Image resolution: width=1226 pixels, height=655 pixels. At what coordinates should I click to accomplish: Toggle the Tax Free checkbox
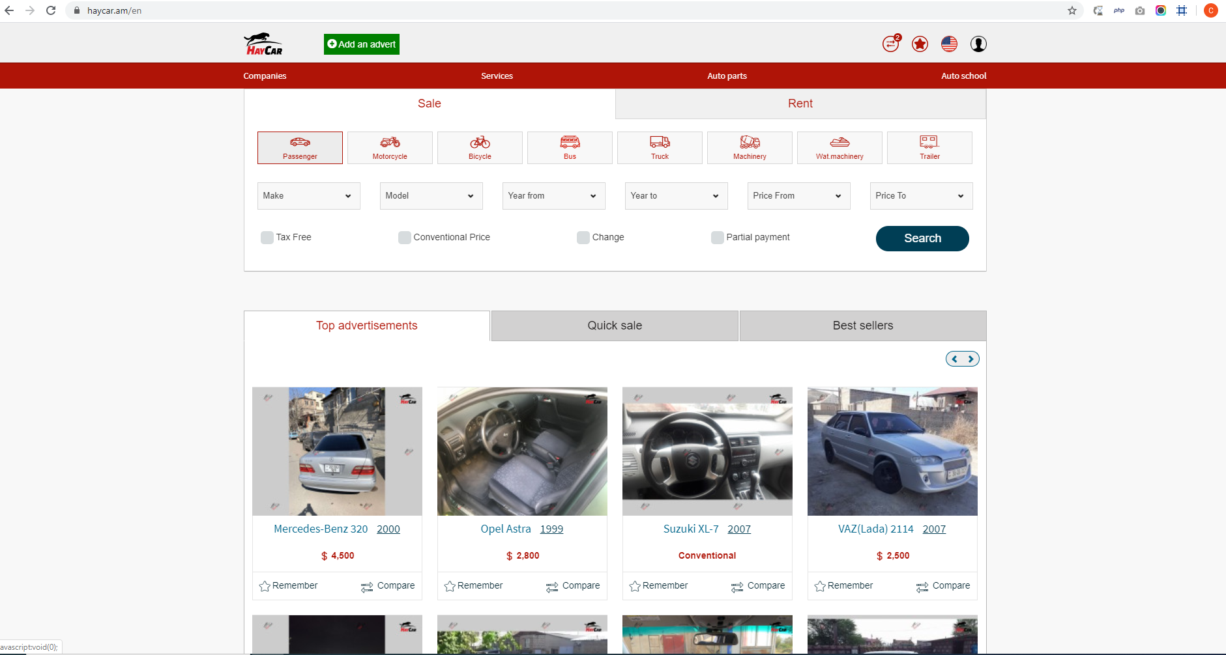coord(267,238)
